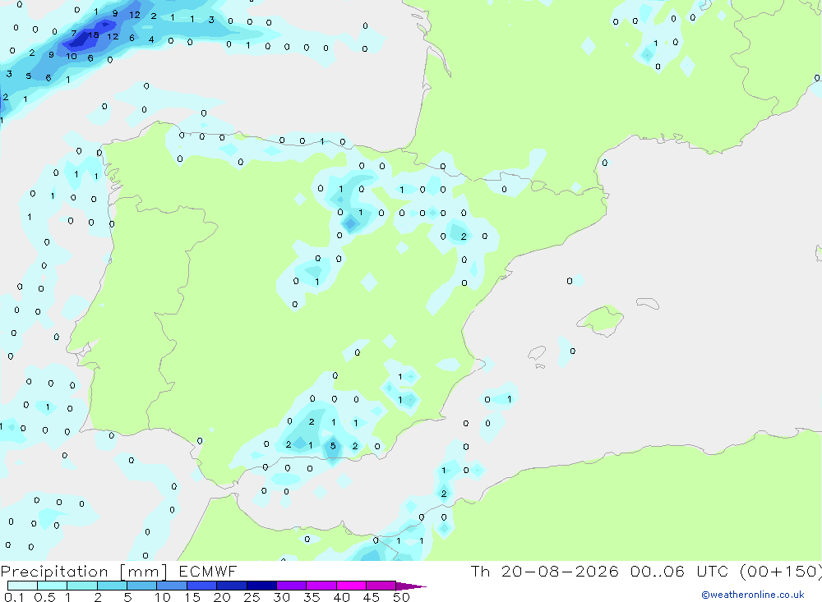This screenshot has height=602, width=822.
Task: Click the legend label "35"
Action: coord(312,597)
